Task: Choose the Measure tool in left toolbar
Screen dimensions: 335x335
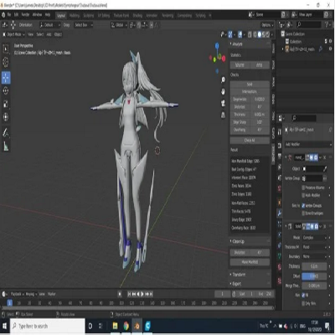Action: [x=6, y=146]
